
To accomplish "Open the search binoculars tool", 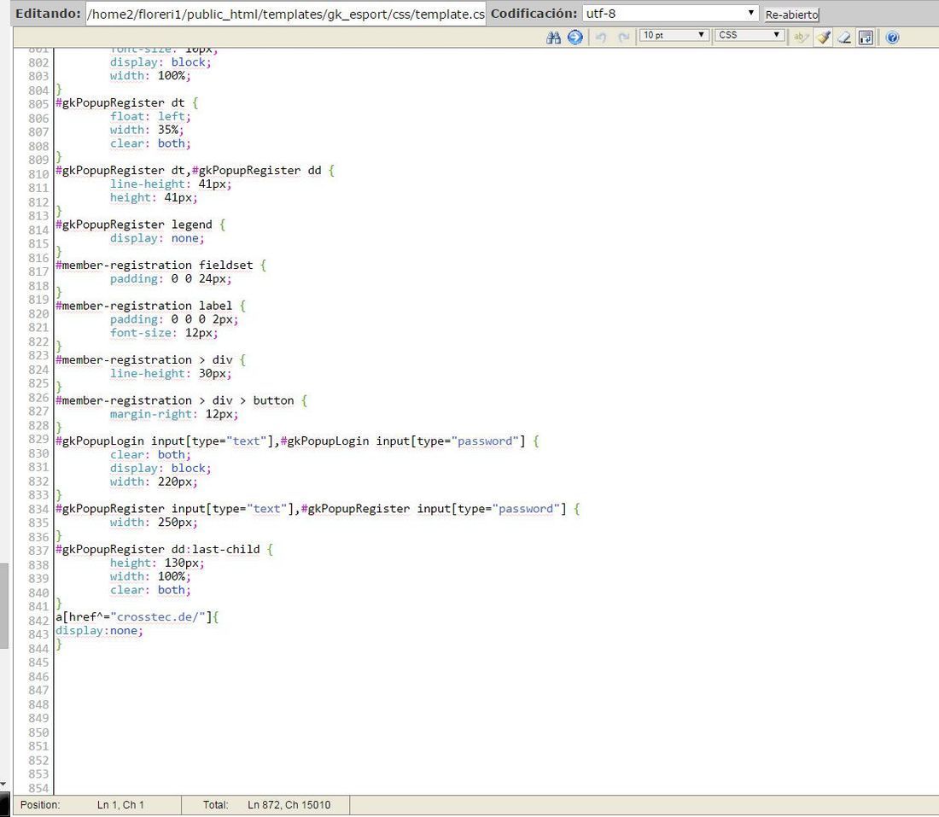I will 553,38.
